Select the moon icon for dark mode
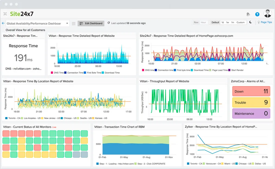The width and height of the screenshot is (275, 169). point(250,22)
